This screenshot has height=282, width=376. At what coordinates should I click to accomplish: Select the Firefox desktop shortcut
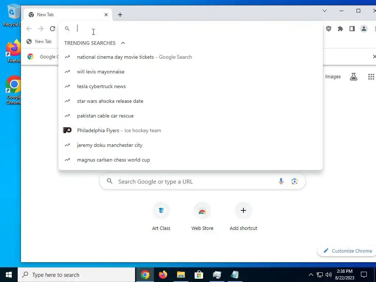(14, 51)
